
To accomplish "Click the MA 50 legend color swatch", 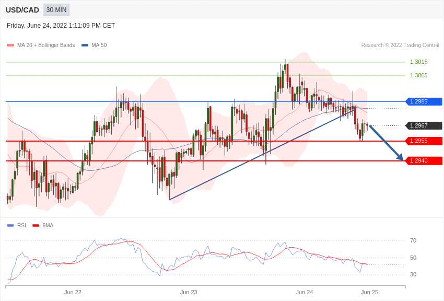I will 85,45.
